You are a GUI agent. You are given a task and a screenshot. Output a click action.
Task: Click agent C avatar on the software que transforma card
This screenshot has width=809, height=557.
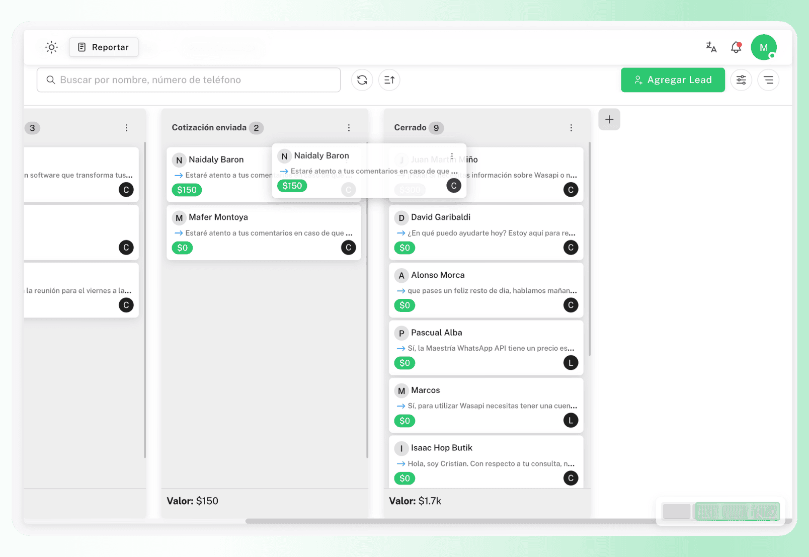point(126,190)
